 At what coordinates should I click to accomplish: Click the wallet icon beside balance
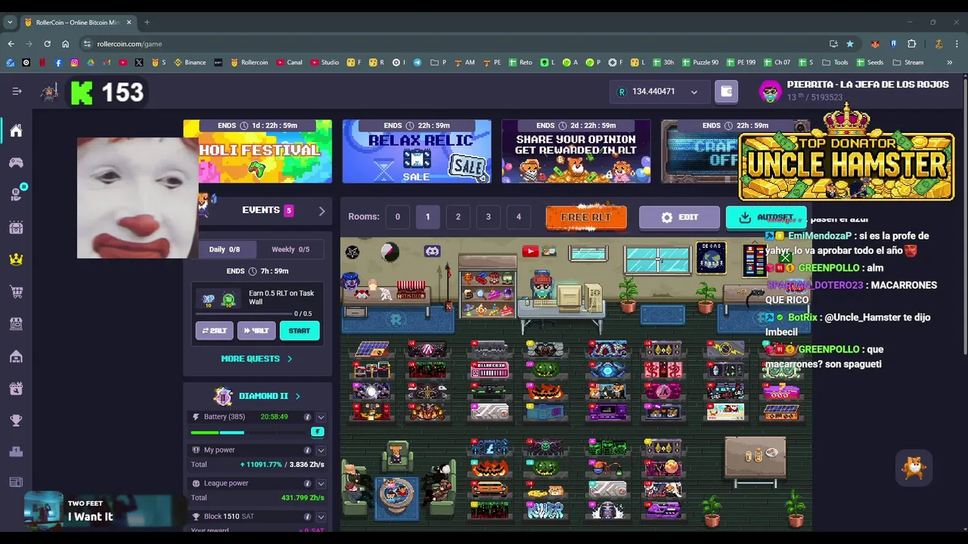(726, 91)
